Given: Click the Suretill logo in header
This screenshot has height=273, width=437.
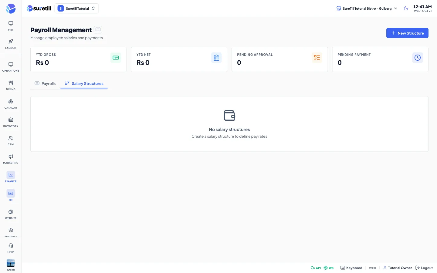Looking at the screenshot, I should tap(39, 8).
